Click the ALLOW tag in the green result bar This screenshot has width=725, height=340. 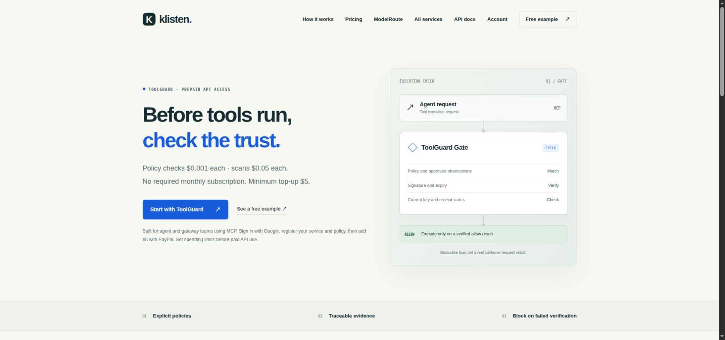tap(409, 234)
